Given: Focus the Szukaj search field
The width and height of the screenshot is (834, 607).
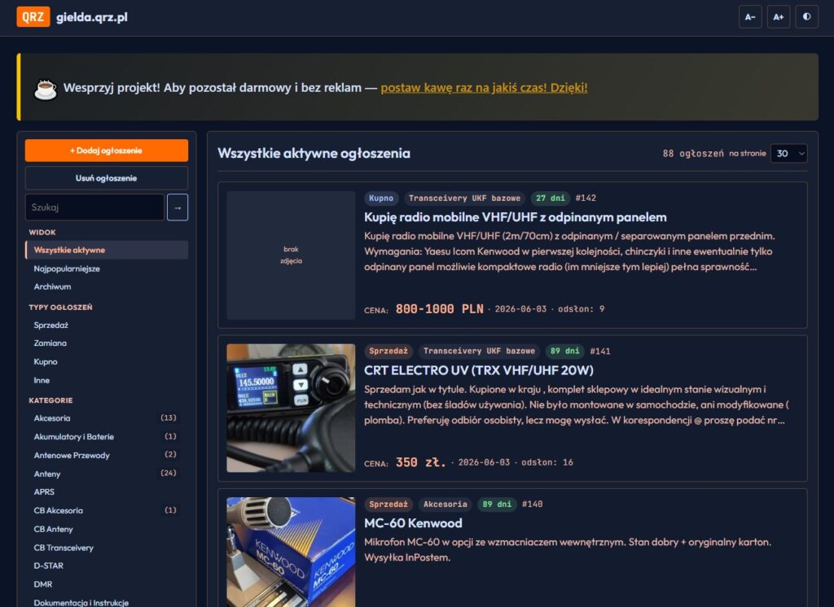Looking at the screenshot, I should (94, 207).
